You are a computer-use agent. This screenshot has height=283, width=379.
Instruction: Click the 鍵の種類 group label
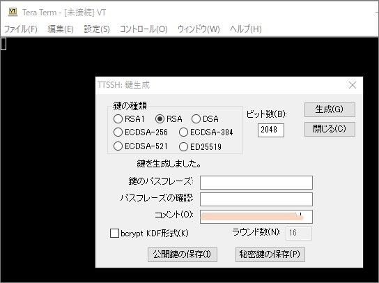click(130, 106)
